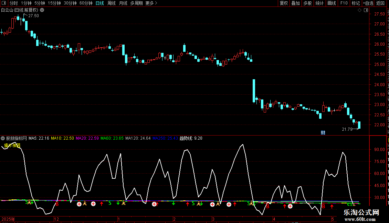Open dropdown beside 白云山(日线.前复权) title
The image size is (389, 223).
[x=42, y=10]
